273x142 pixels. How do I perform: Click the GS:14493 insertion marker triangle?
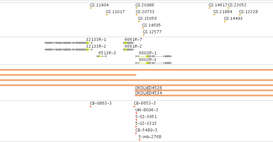coord(225,22)
